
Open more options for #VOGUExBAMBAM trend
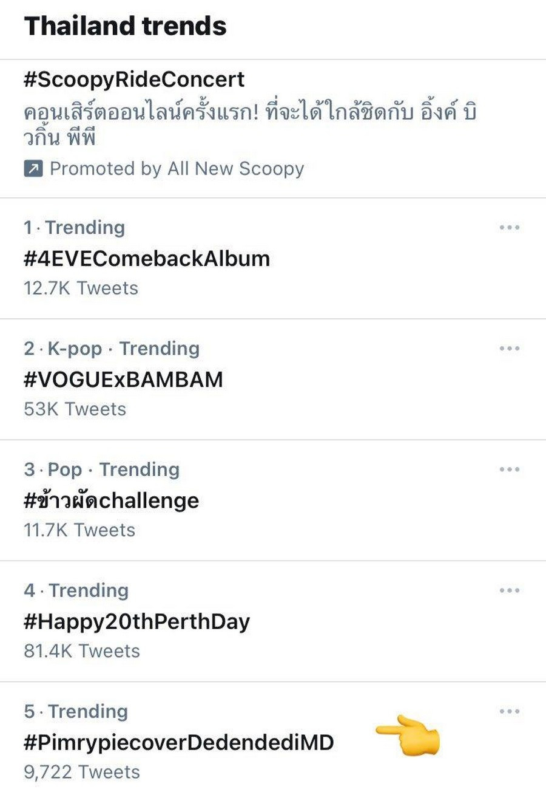tap(509, 349)
